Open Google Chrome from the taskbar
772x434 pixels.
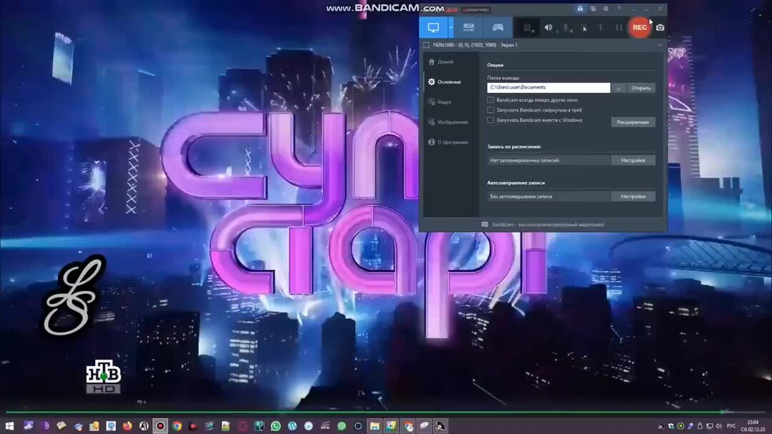(177, 425)
